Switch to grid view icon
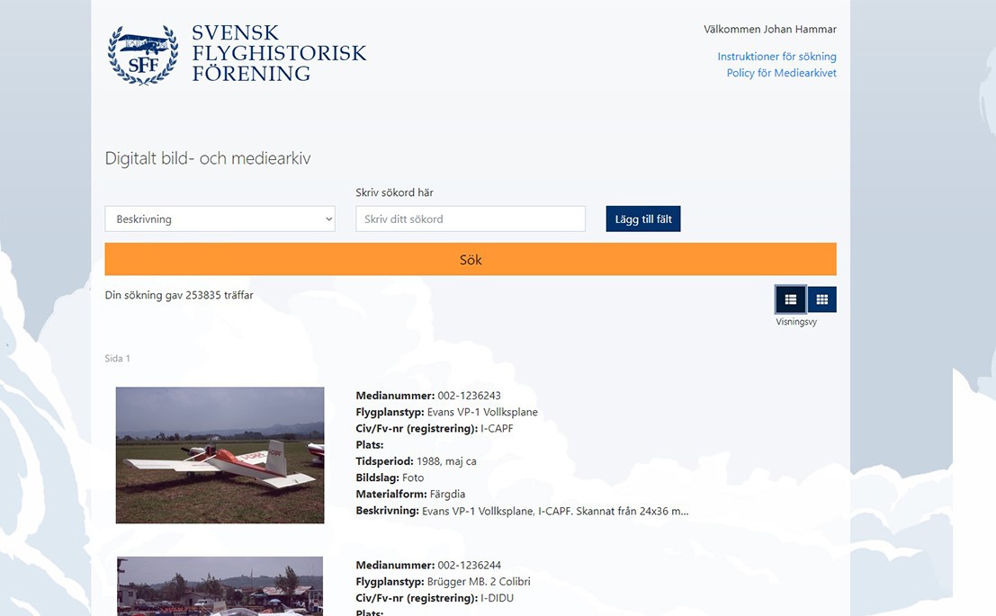Viewport: 996px width, 616px height. click(822, 299)
